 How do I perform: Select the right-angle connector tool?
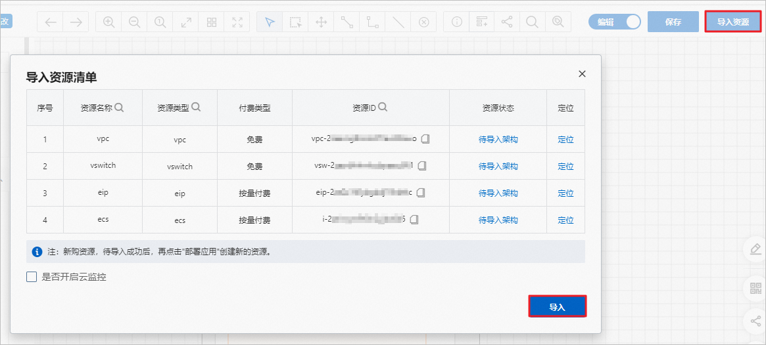pos(373,22)
